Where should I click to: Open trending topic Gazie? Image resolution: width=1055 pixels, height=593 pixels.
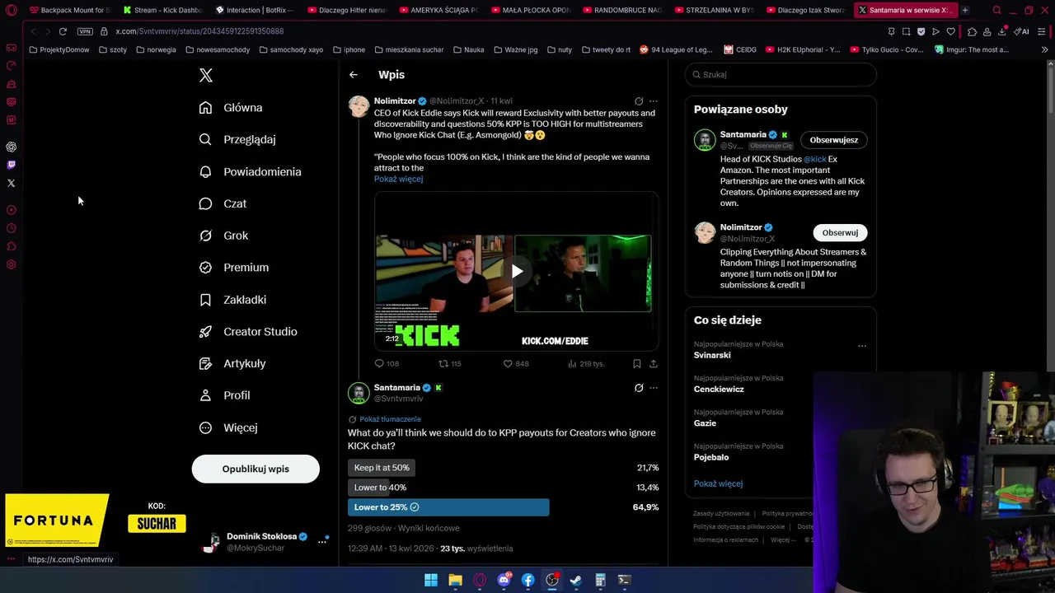click(x=705, y=423)
